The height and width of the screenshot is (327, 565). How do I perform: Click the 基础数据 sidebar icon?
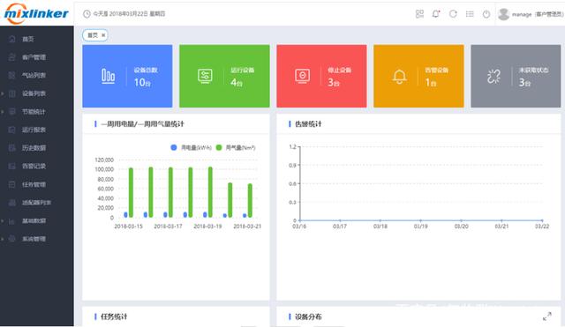pos(12,220)
